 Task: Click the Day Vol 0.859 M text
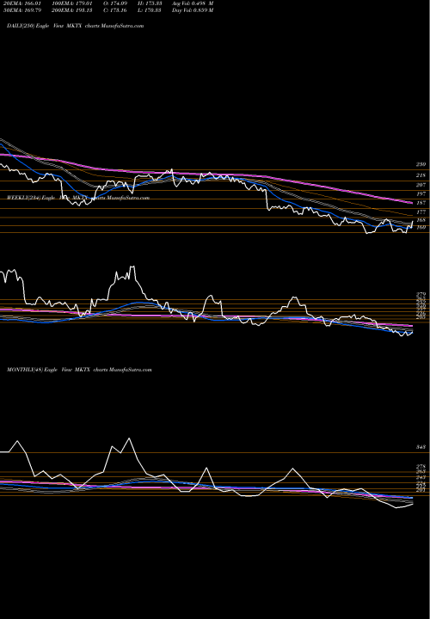193,10
